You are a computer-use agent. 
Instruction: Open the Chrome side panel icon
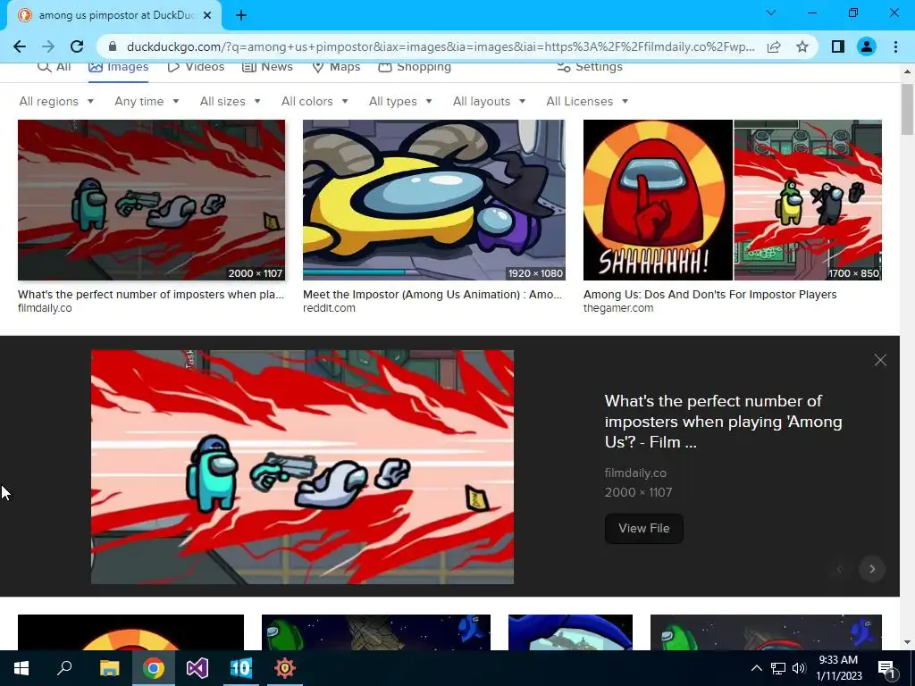click(x=838, y=46)
